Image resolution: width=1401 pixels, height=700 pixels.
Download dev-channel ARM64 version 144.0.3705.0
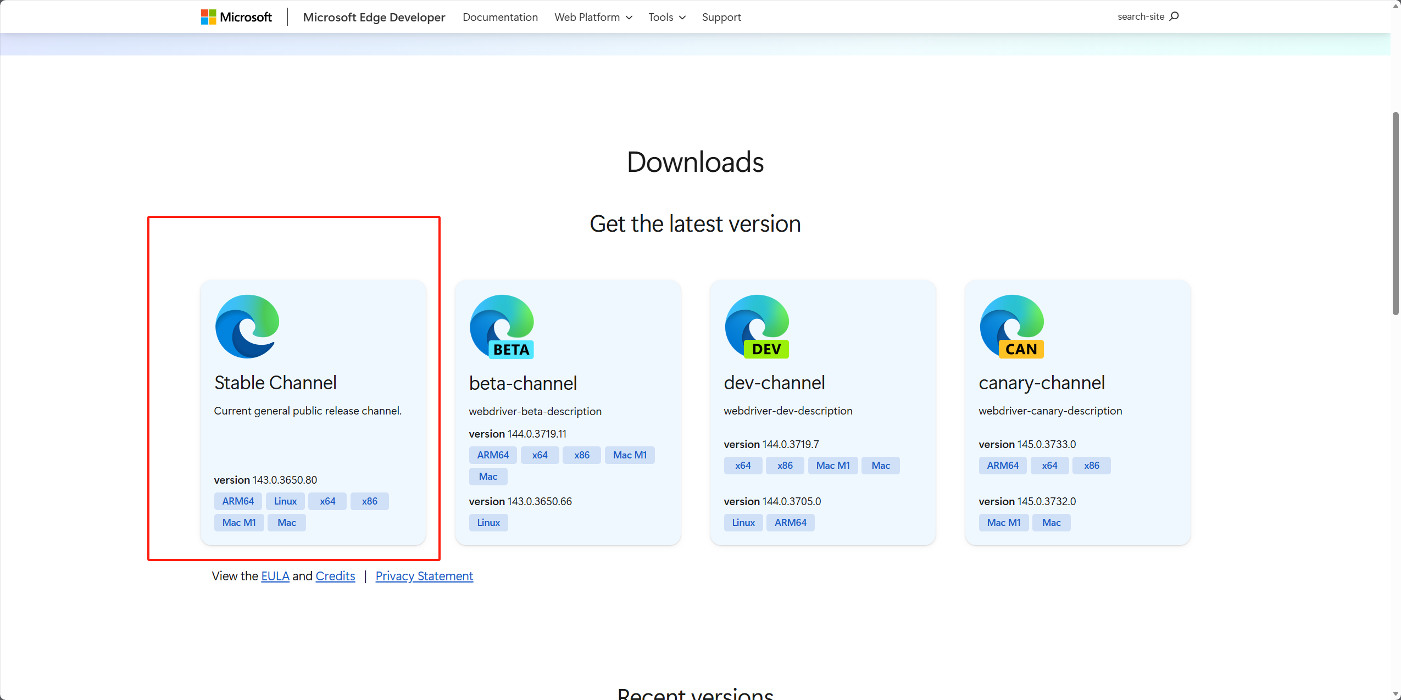790,522
